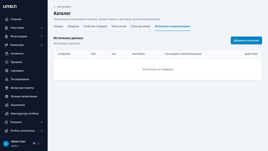Image resolution: width=268 pixels, height=151 pixels.
Task: Click the URL column header
Action: (x=114, y=54)
